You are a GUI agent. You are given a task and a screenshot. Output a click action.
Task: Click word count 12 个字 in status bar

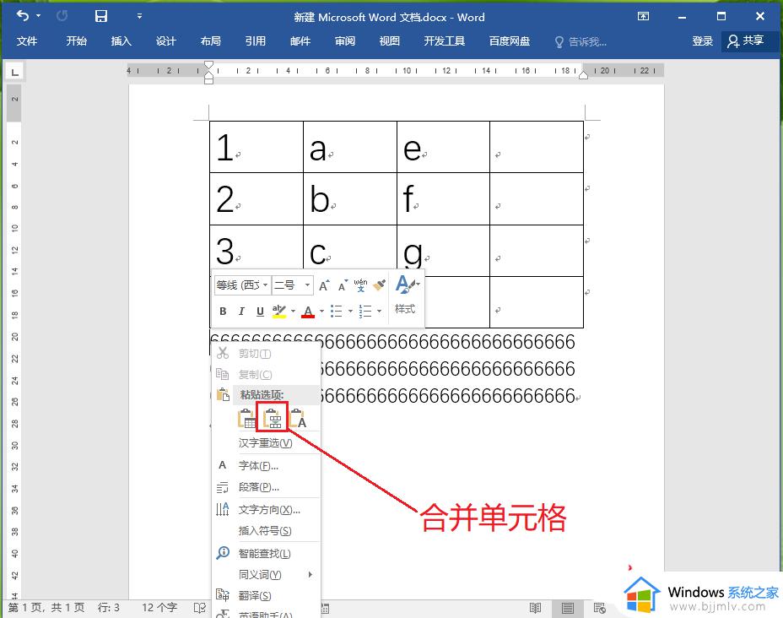159,608
